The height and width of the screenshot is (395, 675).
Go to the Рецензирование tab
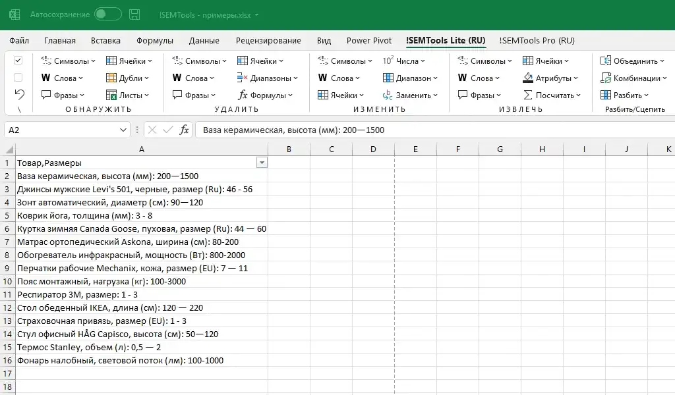click(268, 40)
